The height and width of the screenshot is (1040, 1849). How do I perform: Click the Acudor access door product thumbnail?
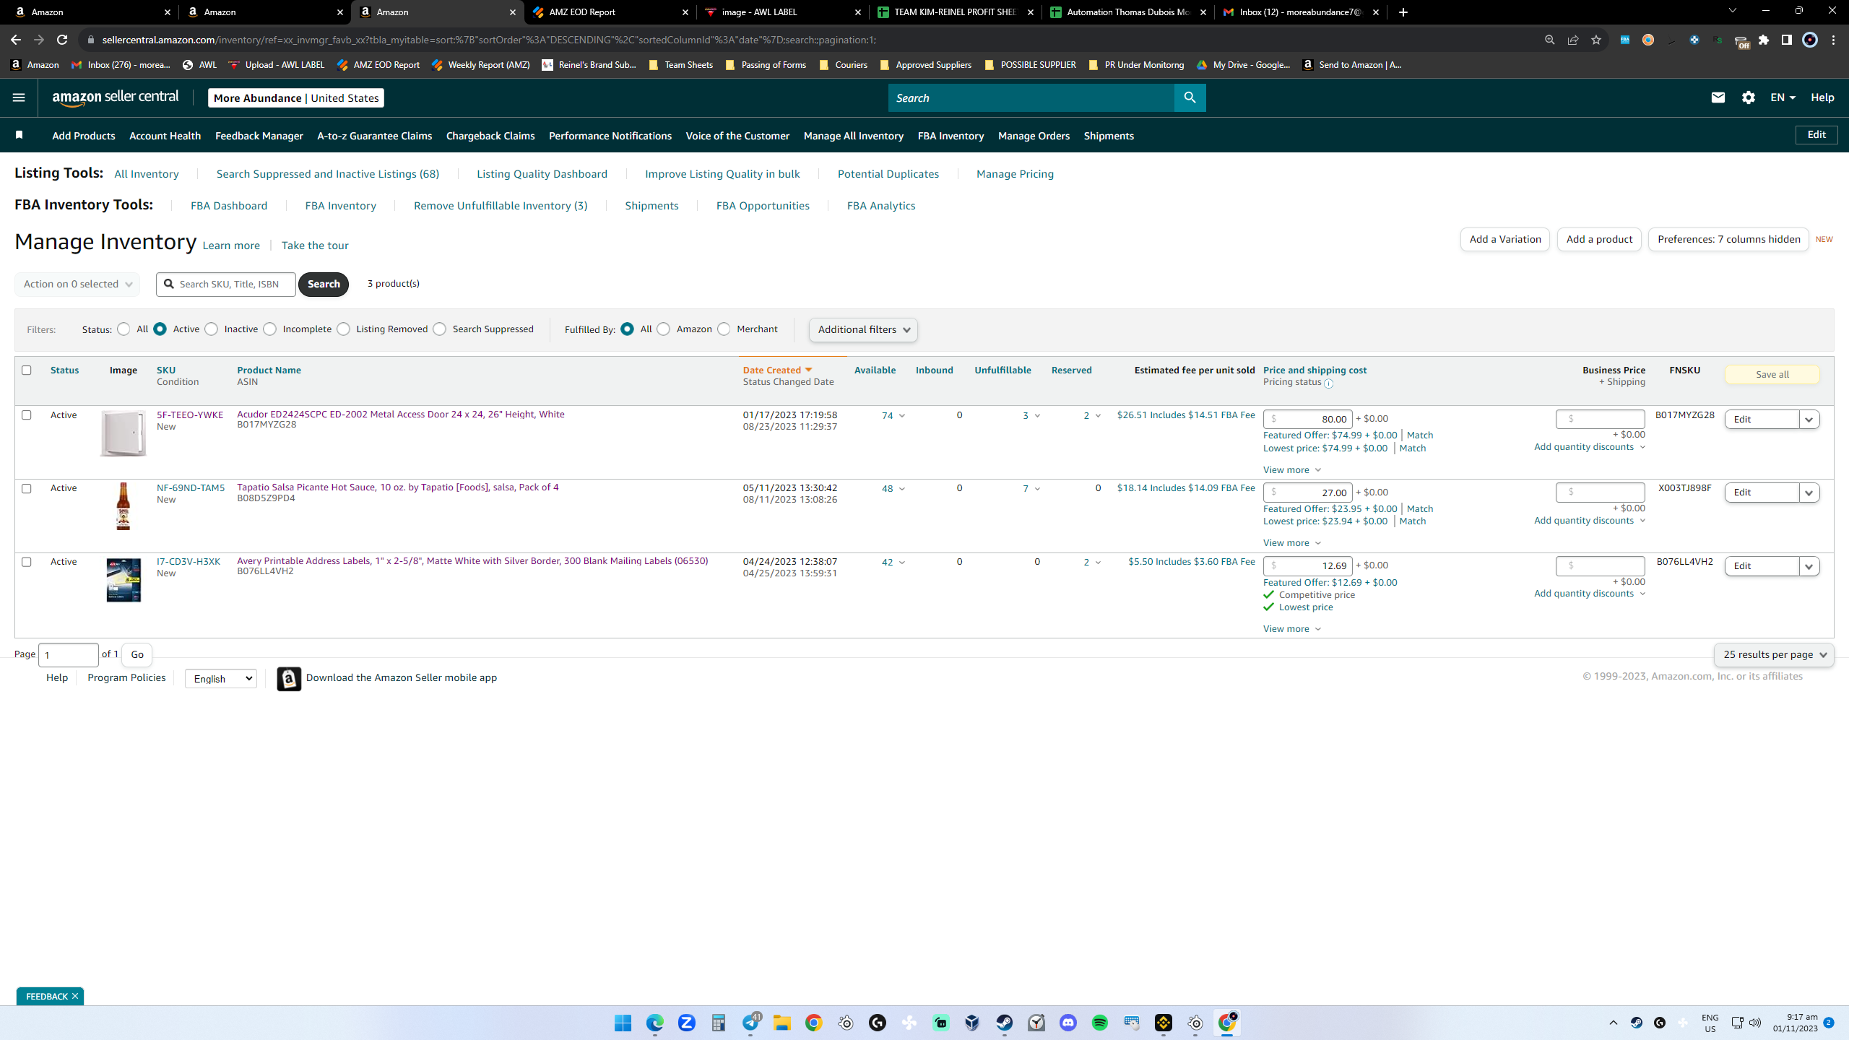(x=124, y=433)
